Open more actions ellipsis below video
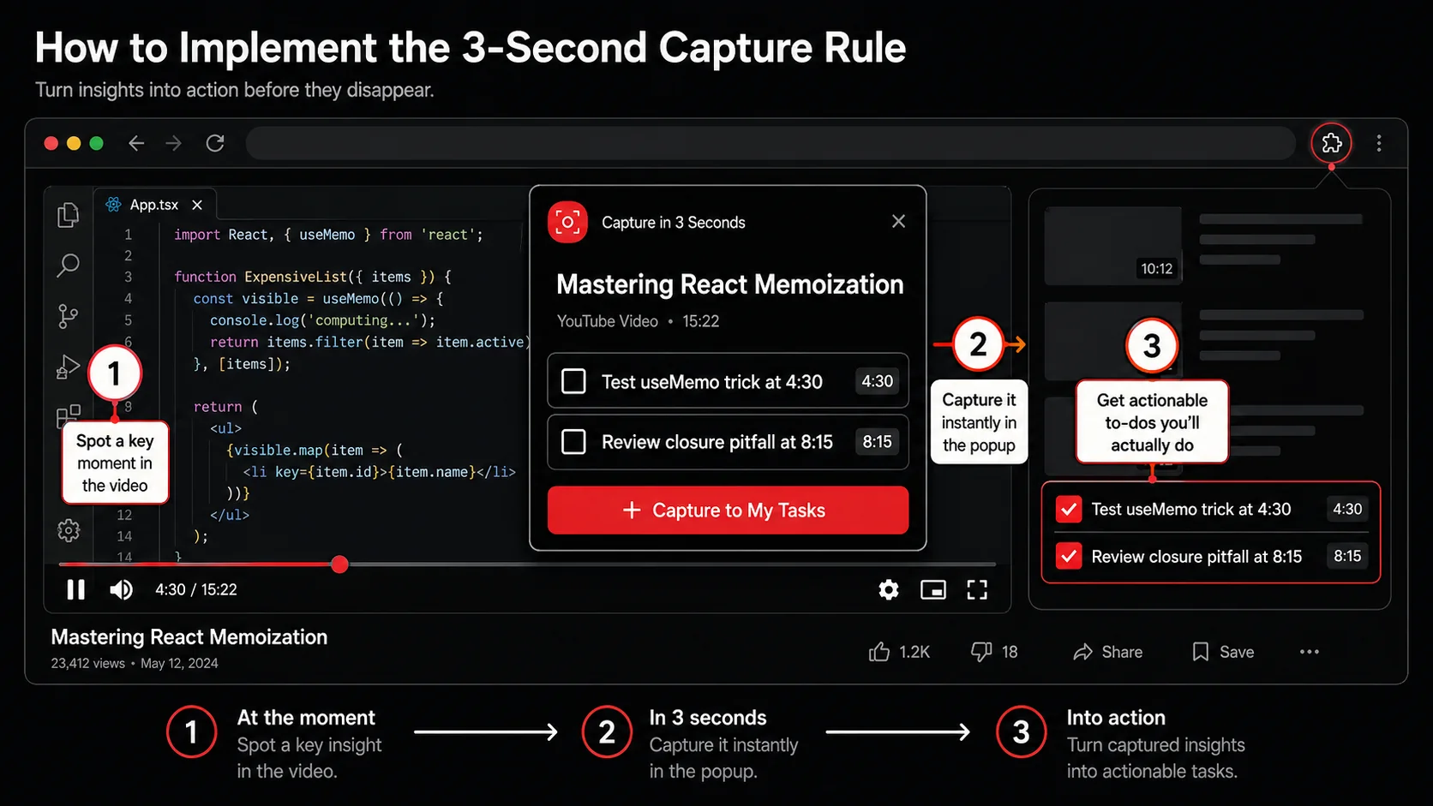 point(1310,652)
